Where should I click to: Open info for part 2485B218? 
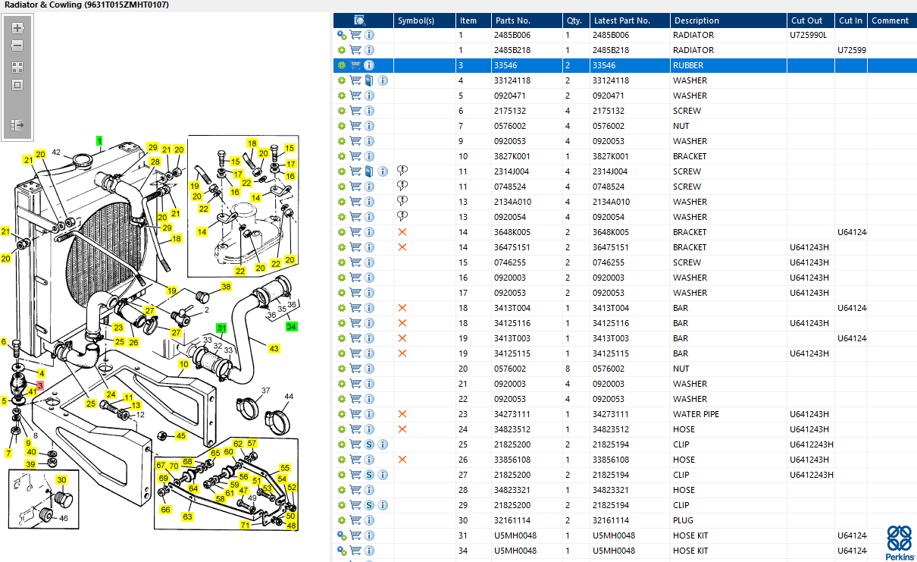tap(369, 50)
